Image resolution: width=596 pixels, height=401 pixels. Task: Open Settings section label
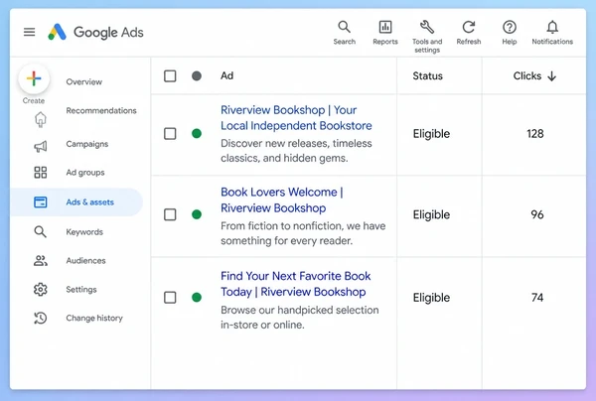point(81,290)
